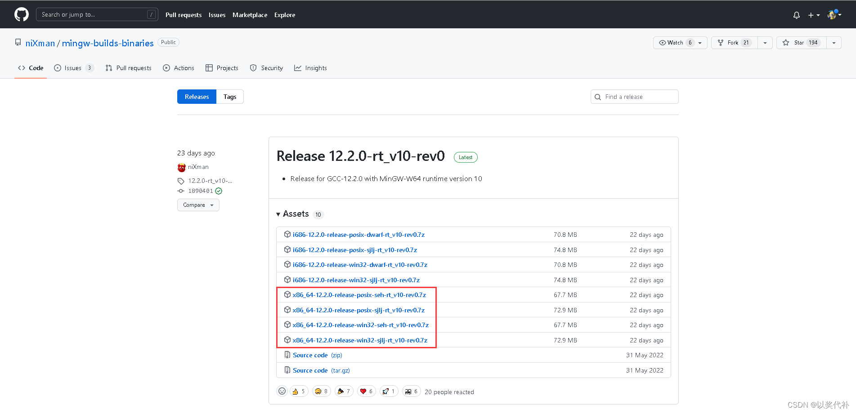Expand the Fork options dropdown arrow
856x413 pixels.
click(x=765, y=43)
